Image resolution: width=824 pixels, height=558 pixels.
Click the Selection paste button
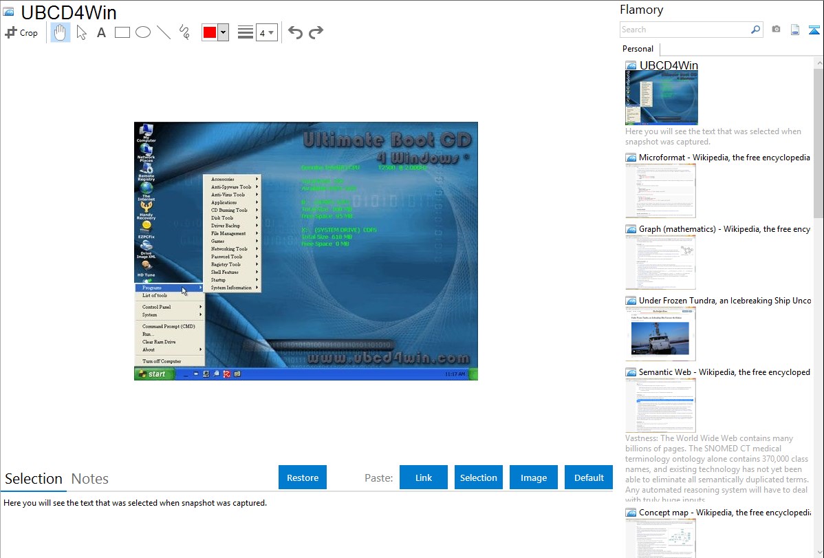(478, 477)
